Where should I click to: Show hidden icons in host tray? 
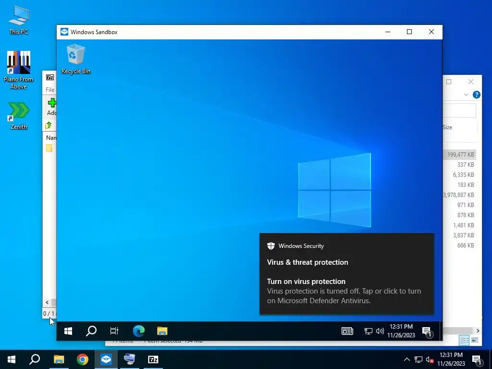[406, 359]
